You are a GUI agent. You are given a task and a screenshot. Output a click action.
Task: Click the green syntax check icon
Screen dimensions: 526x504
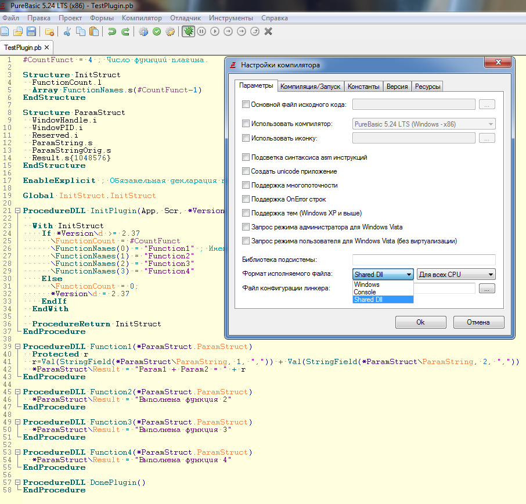(x=157, y=31)
